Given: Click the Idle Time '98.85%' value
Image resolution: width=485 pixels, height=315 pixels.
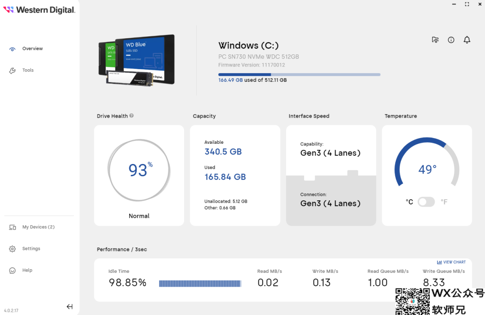Looking at the screenshot, I should (128, 283).
